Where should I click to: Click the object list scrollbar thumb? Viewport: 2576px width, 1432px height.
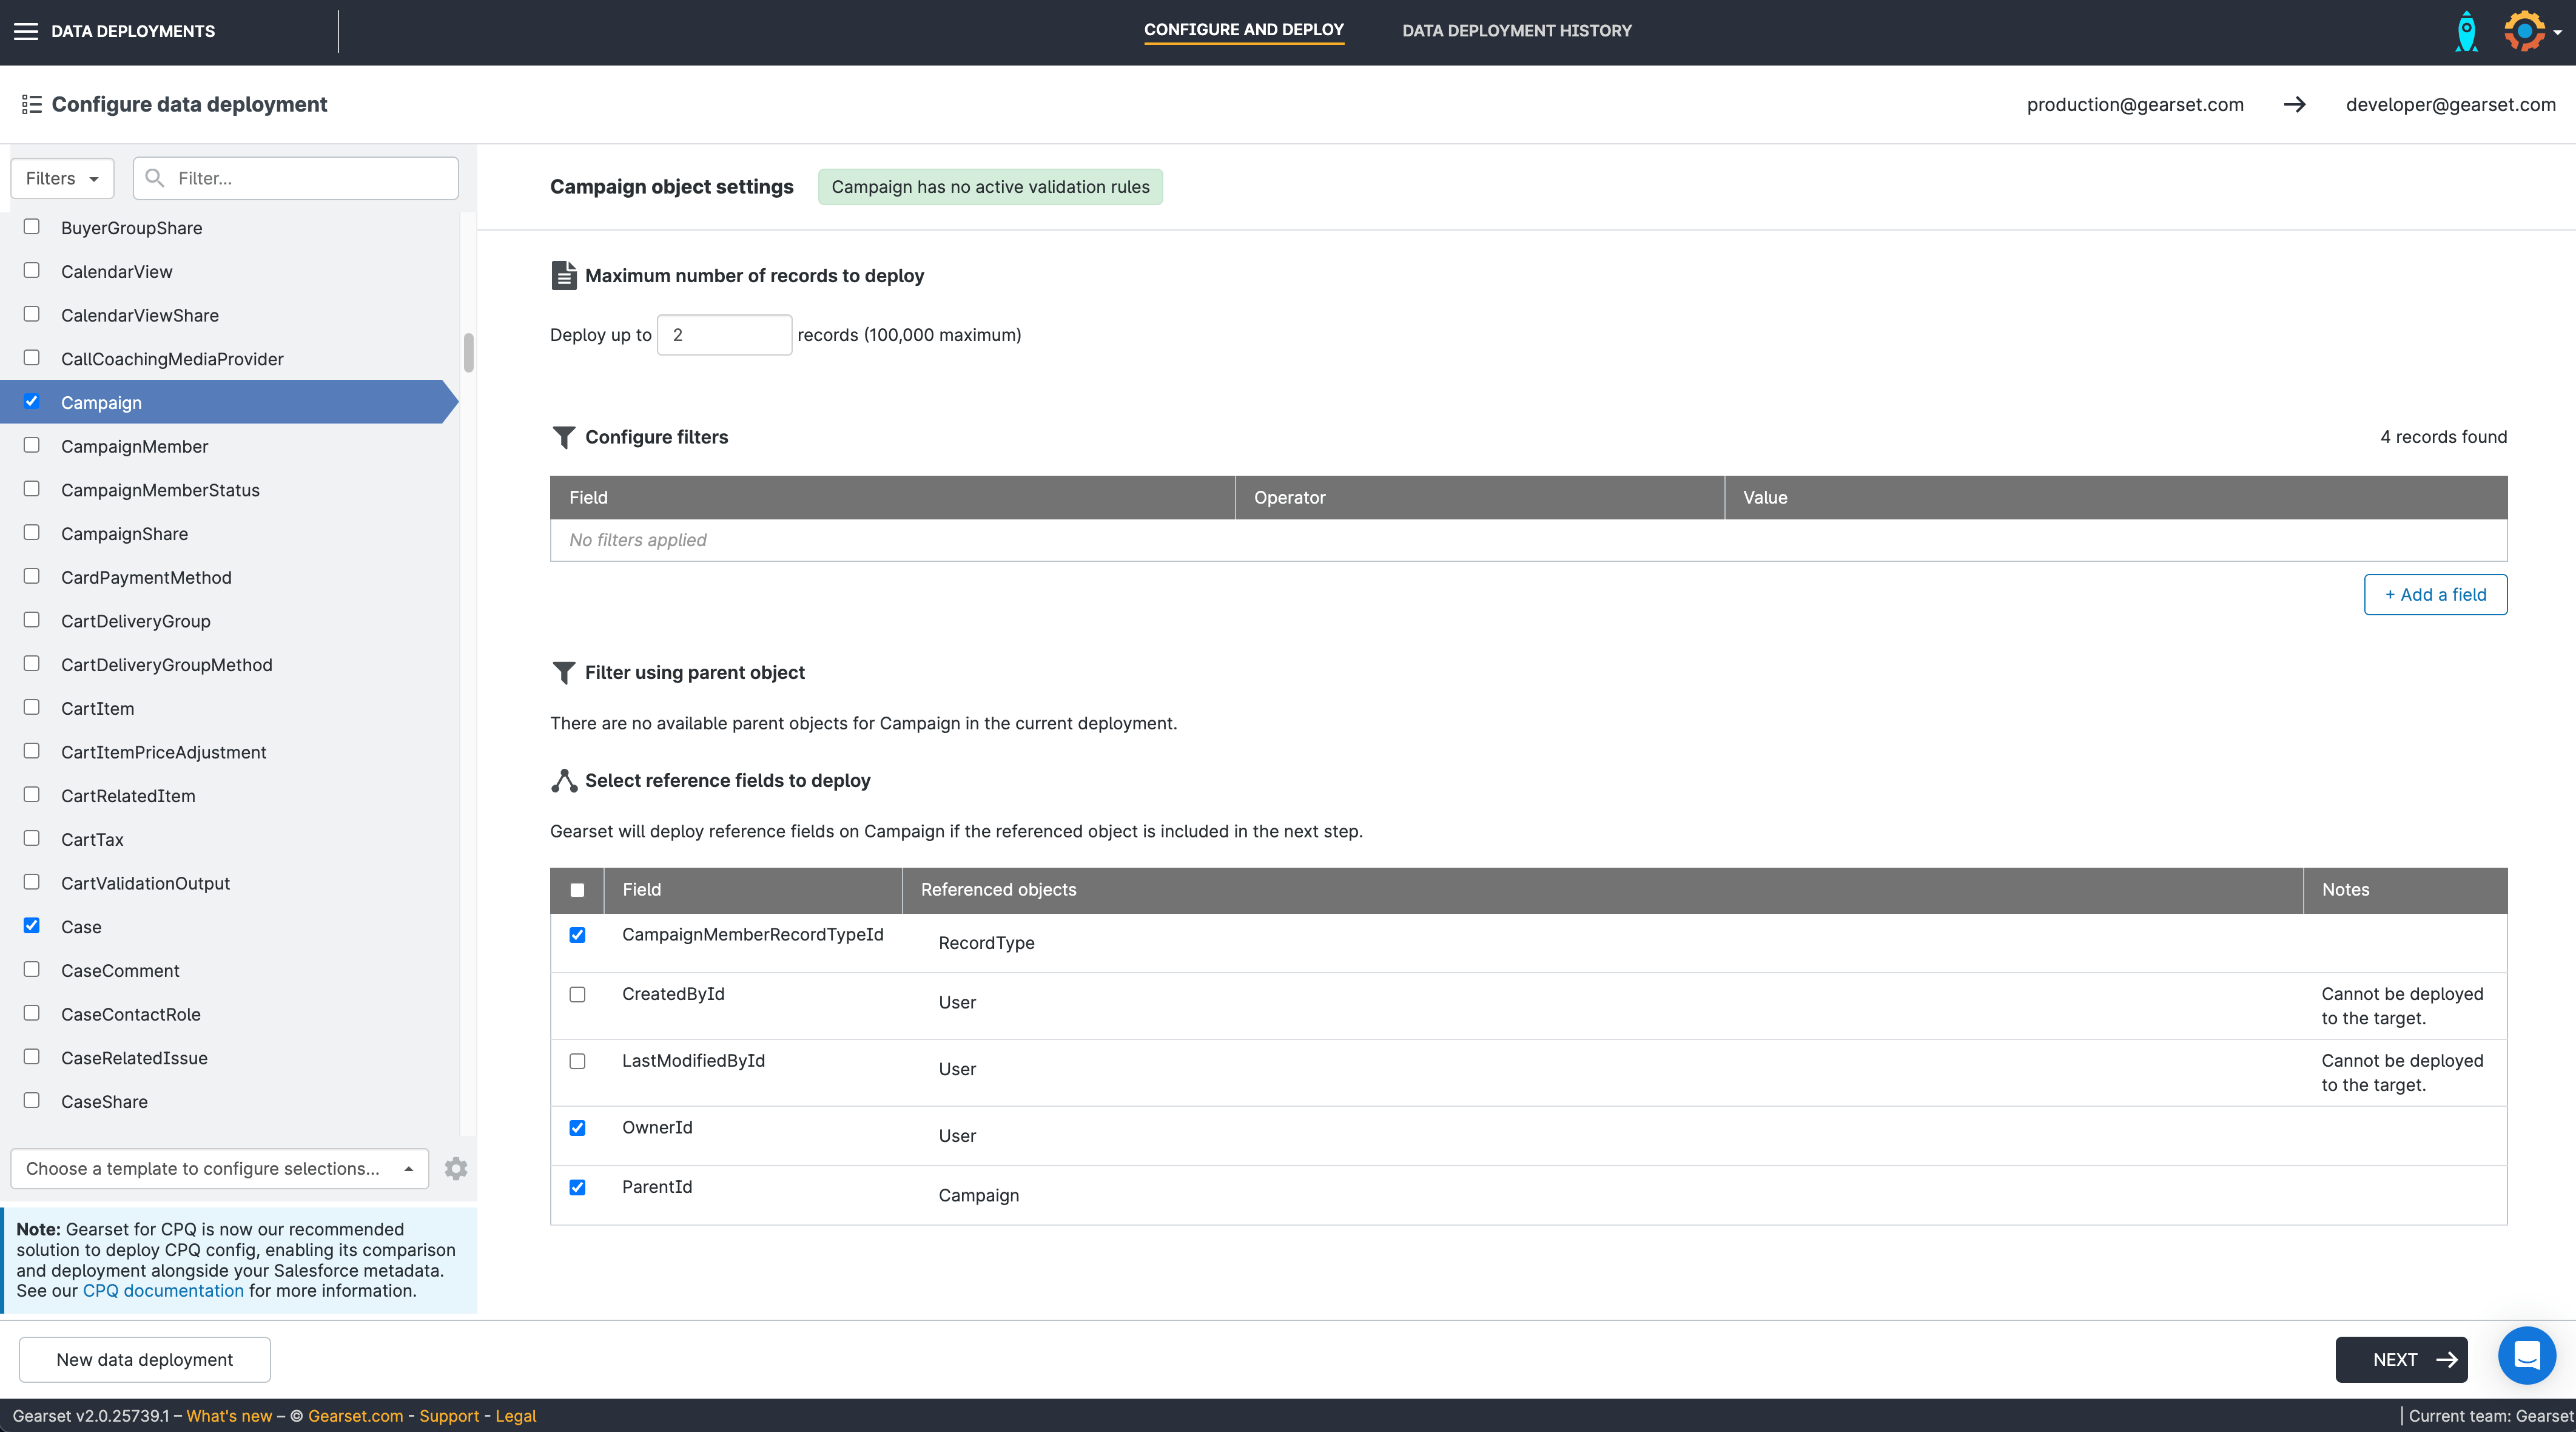pyautogui.click(x=468, y=353)
